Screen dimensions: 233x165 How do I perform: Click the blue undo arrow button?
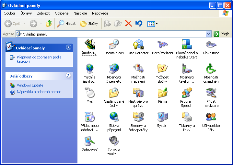coord(139,24)
